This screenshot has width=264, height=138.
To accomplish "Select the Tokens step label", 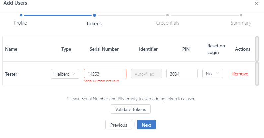I will click(x=94, y=23).
